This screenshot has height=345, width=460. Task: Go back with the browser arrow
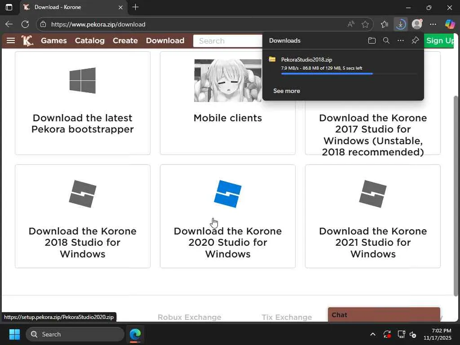click(x=9, y=24)
